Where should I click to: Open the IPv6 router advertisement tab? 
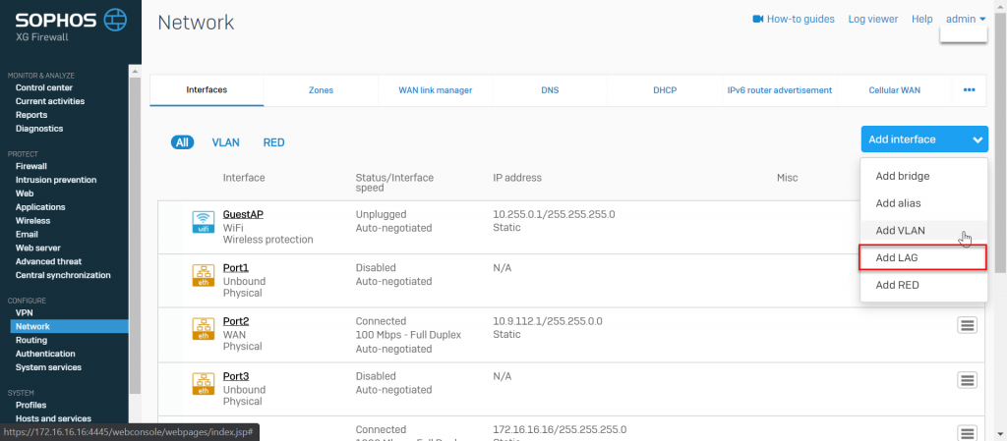click(780, 90)
